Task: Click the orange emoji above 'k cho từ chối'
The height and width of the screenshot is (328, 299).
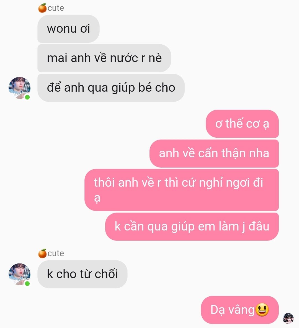Action: [x=42, y=253]
